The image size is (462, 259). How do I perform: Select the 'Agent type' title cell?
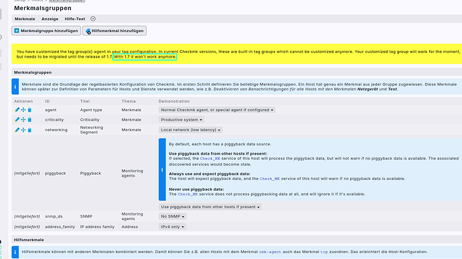91,110
